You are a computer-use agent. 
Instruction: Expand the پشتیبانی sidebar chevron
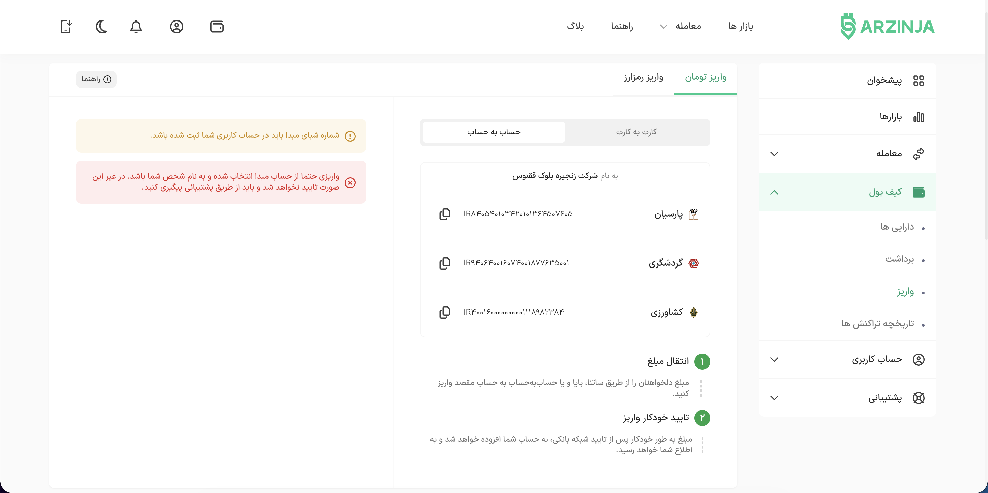(x=774, y=398)
